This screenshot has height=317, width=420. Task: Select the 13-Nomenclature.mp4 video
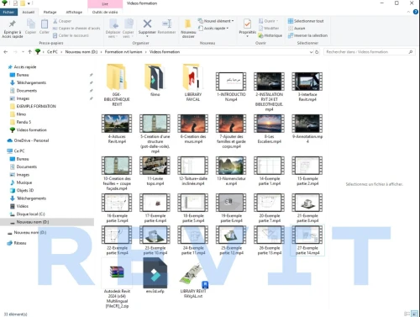231,171
